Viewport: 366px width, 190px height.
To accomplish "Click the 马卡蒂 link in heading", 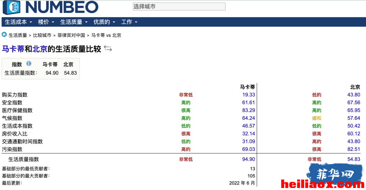I will coord(13,49).
